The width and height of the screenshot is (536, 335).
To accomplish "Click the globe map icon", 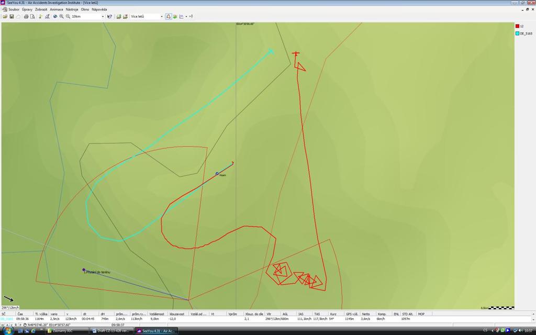I will click(x=55, y=16).
